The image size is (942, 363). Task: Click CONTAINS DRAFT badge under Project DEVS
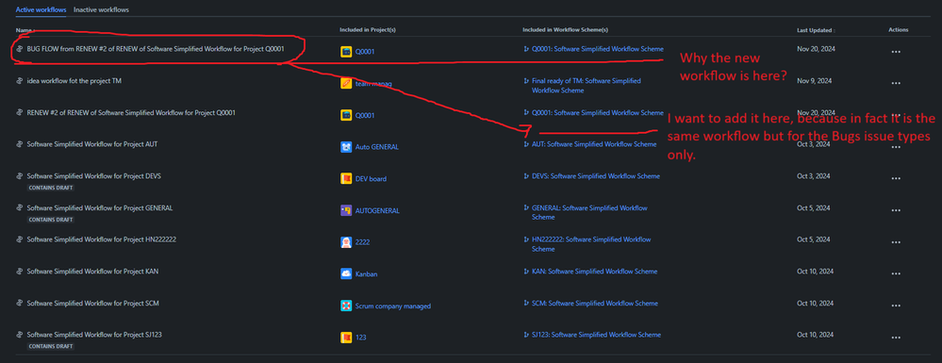(51, 188)
